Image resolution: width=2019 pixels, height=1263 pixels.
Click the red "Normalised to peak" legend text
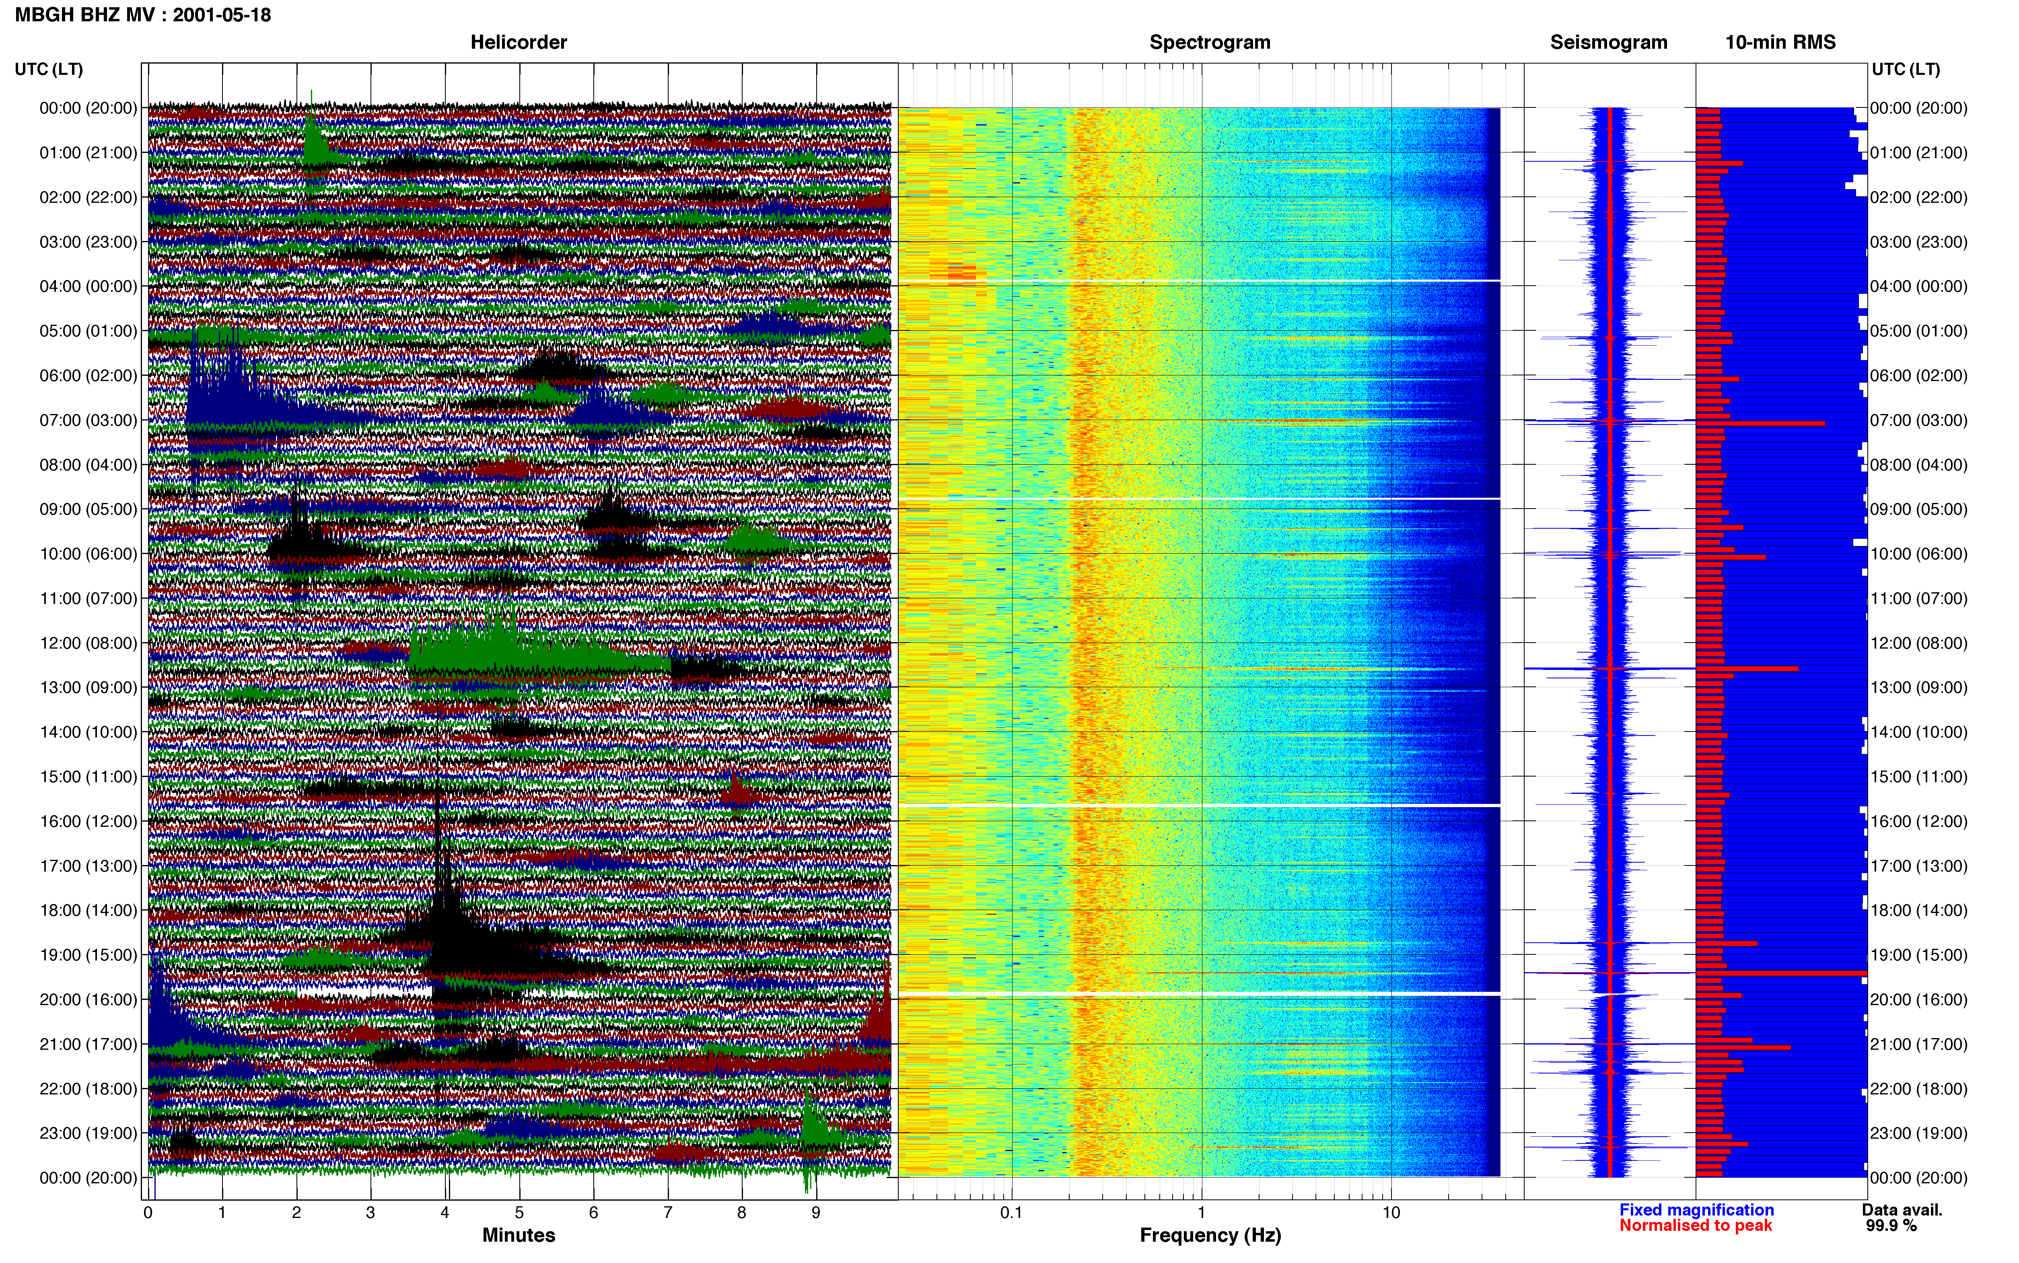(1695, 1226)
